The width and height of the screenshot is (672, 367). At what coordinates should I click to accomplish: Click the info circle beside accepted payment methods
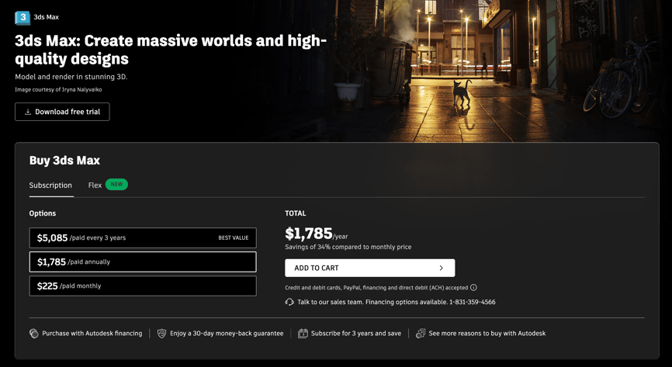[473, 288]
